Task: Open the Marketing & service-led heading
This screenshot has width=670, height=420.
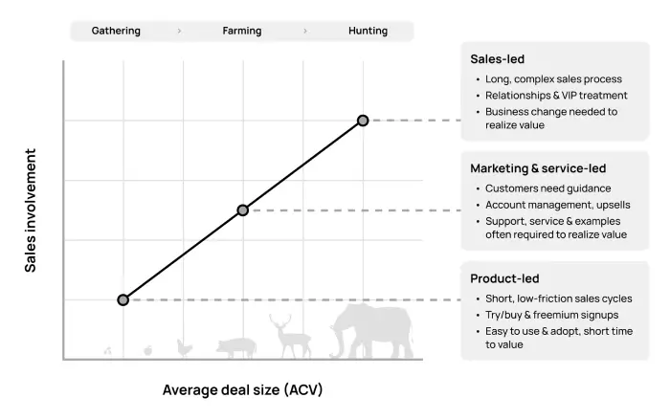Action: (538, 168)
